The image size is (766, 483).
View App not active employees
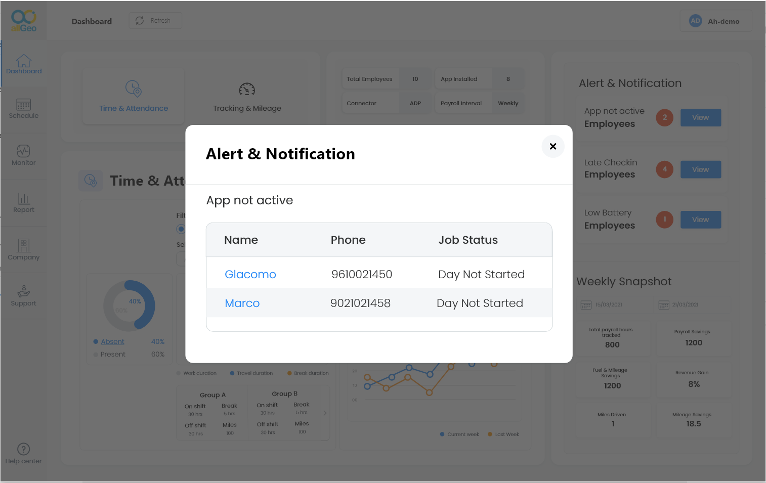(x=701, y=117)
